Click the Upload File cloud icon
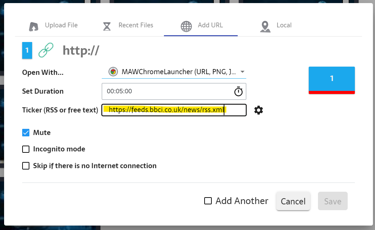 point(33,26)
